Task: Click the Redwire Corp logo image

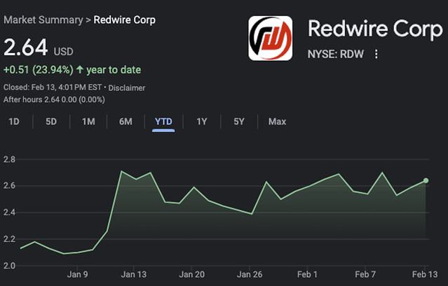Action: coord(271,38)
